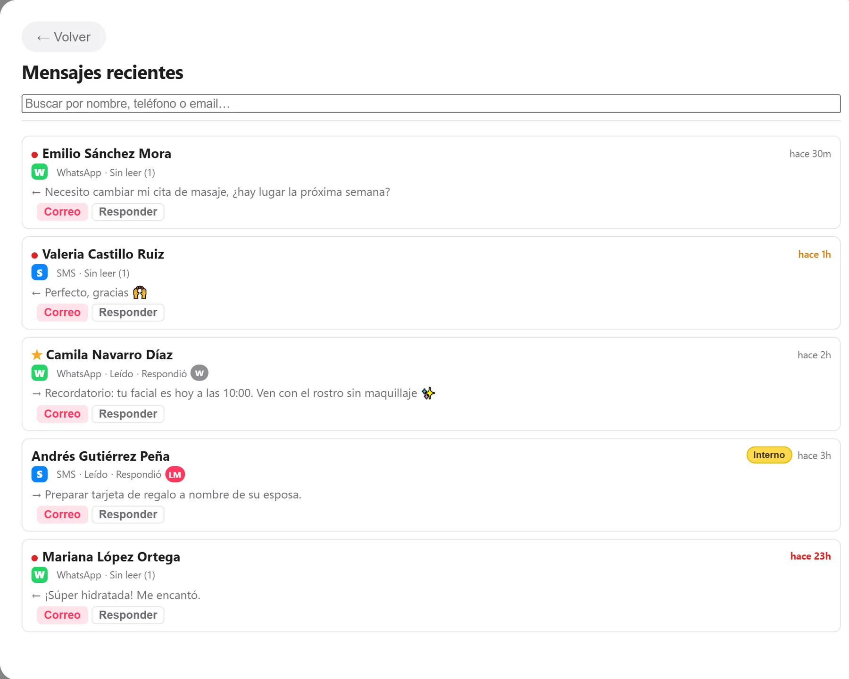
Task: Click Responder for Mariana López Ortega
Action: 128,615
